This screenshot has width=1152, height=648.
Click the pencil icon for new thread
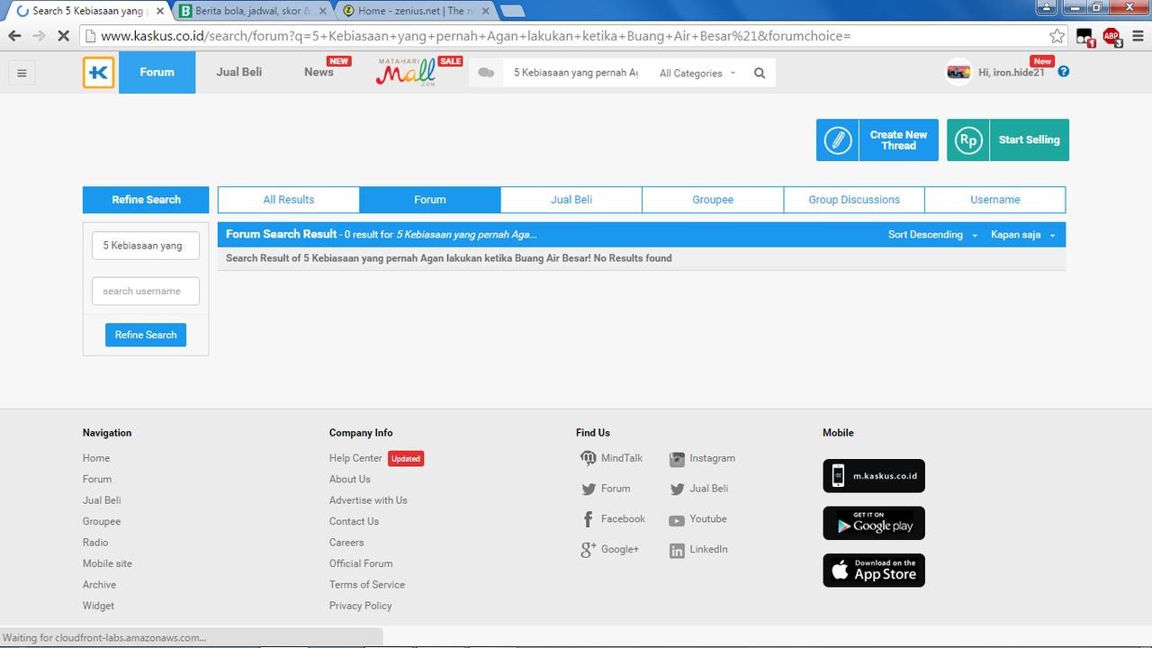pyautogui.click(x=838, y=140)
